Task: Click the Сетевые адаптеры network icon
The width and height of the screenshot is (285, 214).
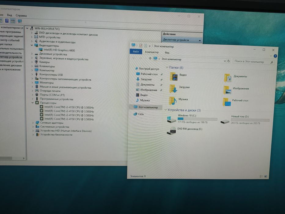Action: coord(37,123)
